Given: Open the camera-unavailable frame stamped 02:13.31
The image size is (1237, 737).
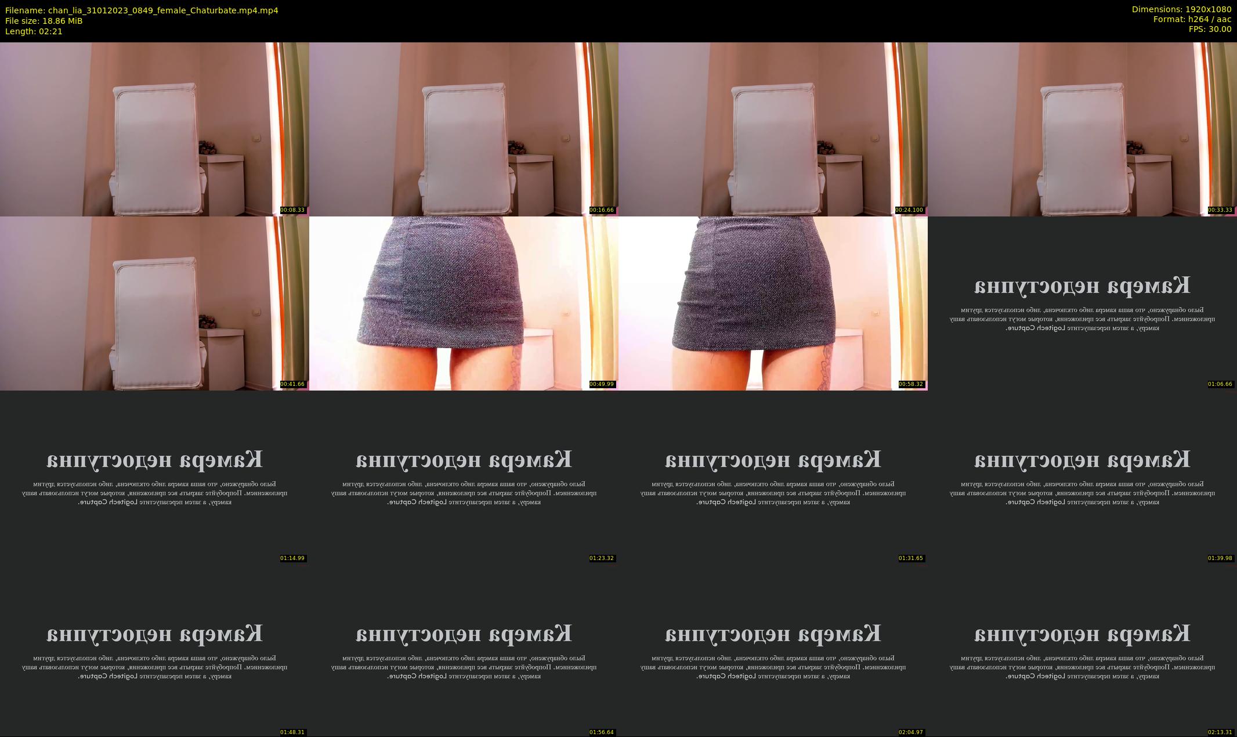Looking at the screenshot, I should point(1082,651).
